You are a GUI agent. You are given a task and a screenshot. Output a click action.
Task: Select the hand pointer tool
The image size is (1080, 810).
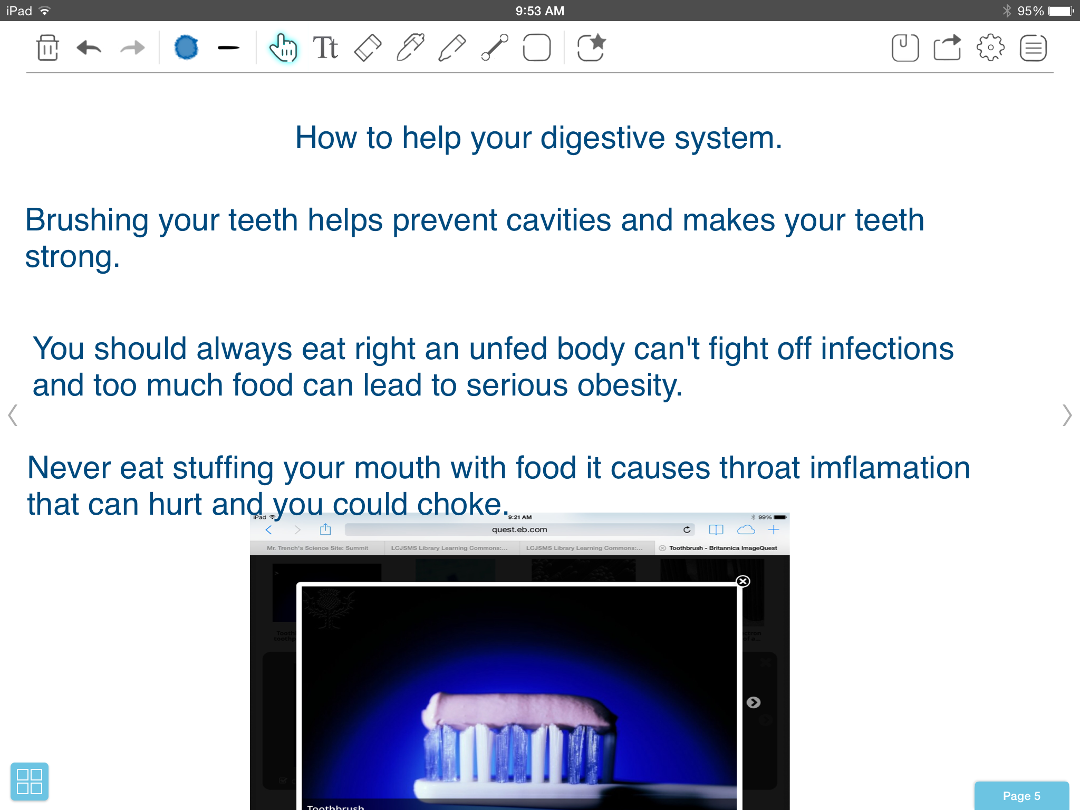(x=283, y=48)
